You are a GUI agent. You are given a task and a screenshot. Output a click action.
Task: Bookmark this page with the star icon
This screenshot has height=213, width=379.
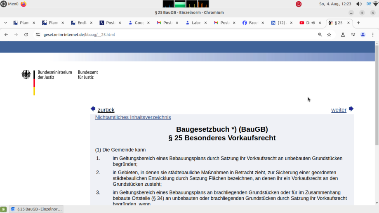(x=329, y=35)
